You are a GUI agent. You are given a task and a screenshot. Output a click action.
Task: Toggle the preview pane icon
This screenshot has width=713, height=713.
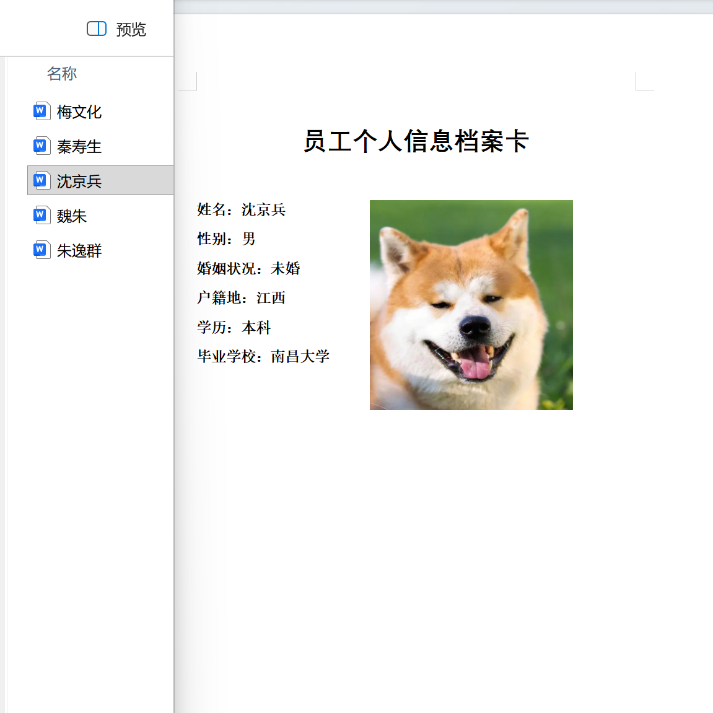click(x=97, y=28)
